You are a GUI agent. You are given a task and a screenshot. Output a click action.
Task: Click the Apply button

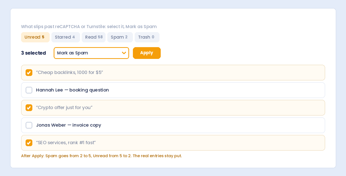pos(147,53)
